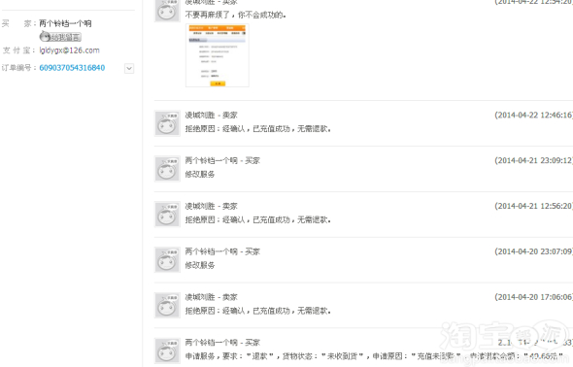Click the buyer avatar at 2014-04-21 23:09:12
The width and height of the screenshot is (573, 367).
pyautogui.click(x=167, y=169)
